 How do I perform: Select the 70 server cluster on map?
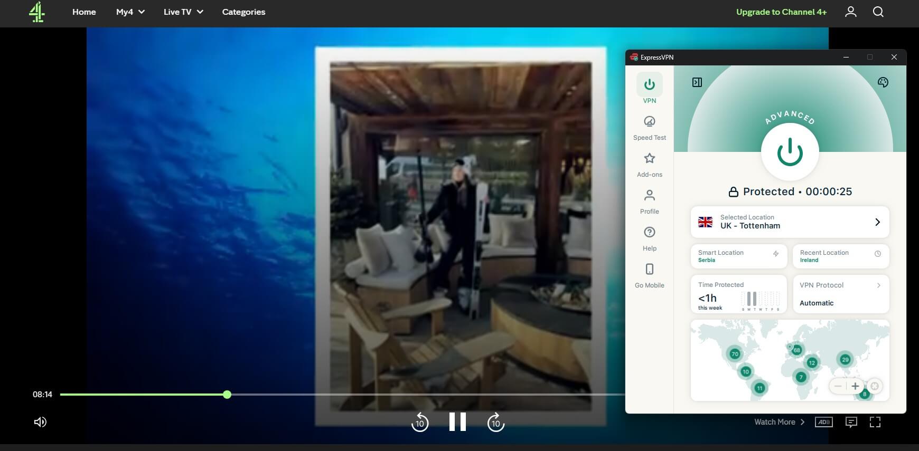tap(735, 354)
